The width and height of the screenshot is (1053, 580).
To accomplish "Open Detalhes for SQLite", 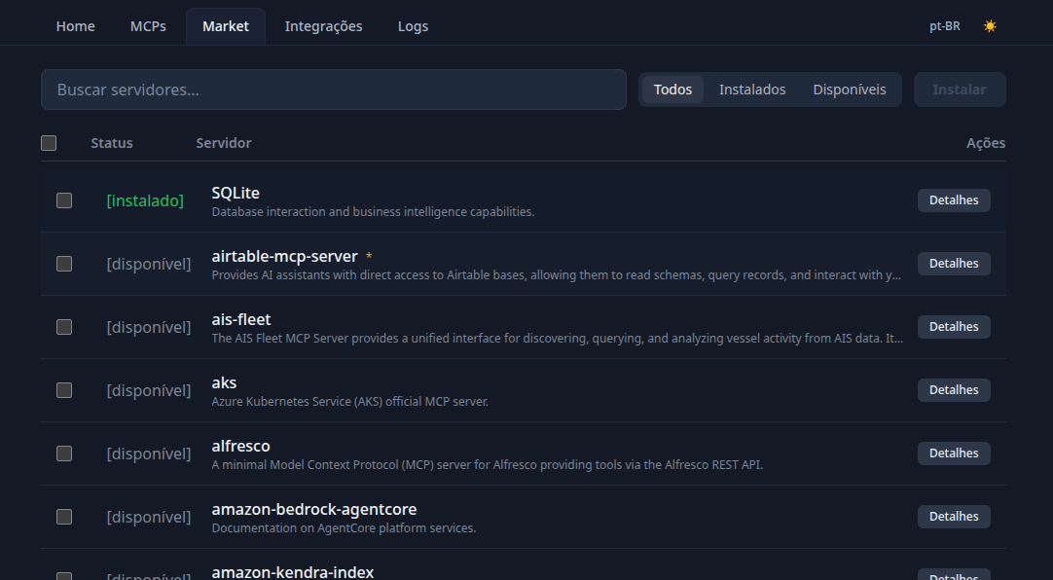I will click(x=954, y=200).
